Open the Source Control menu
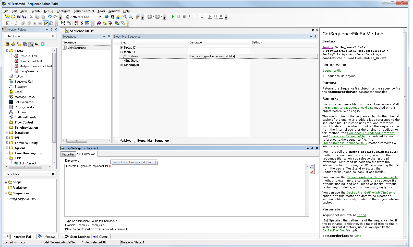Screen dimensions: 413x247 pos(84,11)
